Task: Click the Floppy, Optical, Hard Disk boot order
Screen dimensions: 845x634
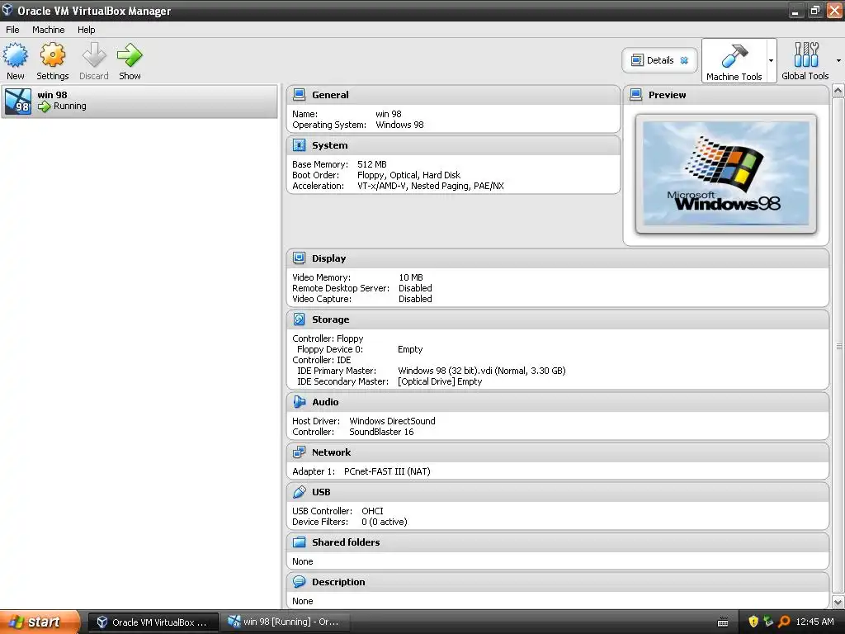Action: click(x=408, y=175)
